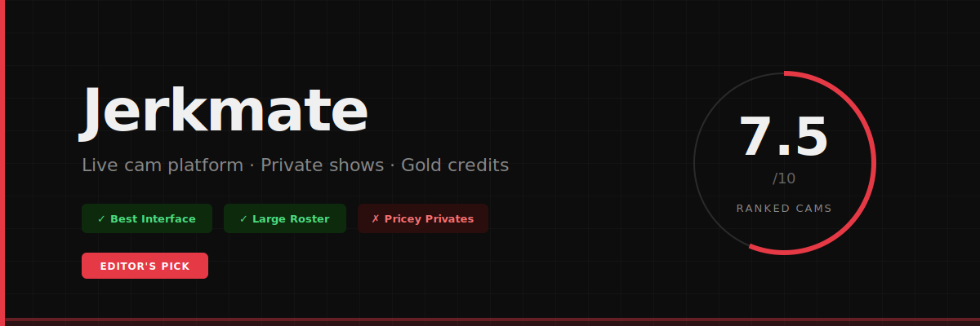
Task: Click the 7.5 score number
Action: 784,137
